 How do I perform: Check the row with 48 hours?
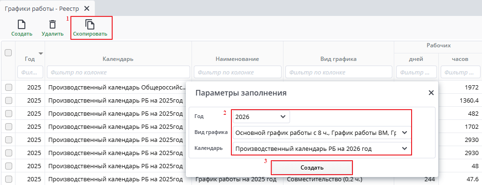click(x=8, y=166)
